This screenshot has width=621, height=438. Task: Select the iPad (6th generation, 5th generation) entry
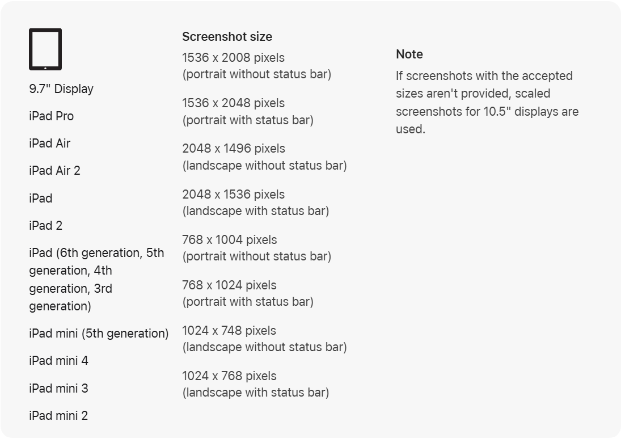coord(96,280)
